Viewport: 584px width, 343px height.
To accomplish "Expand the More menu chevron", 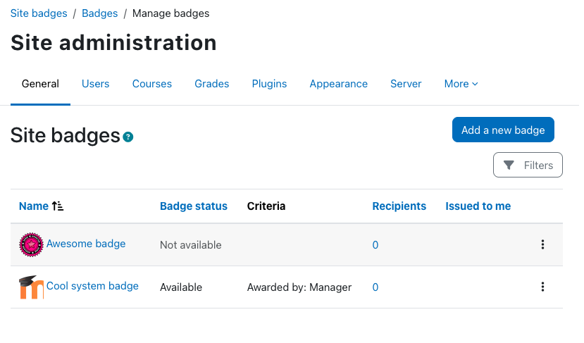I will tap(475, 85).
